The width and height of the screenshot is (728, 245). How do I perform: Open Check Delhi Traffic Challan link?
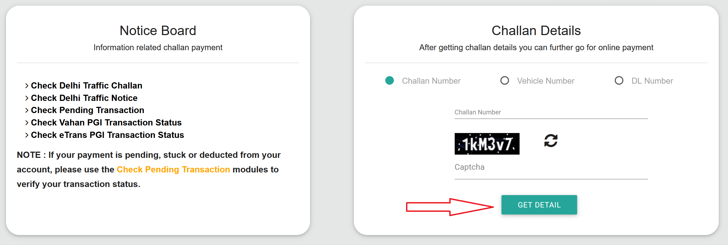[x=87, y=86]
